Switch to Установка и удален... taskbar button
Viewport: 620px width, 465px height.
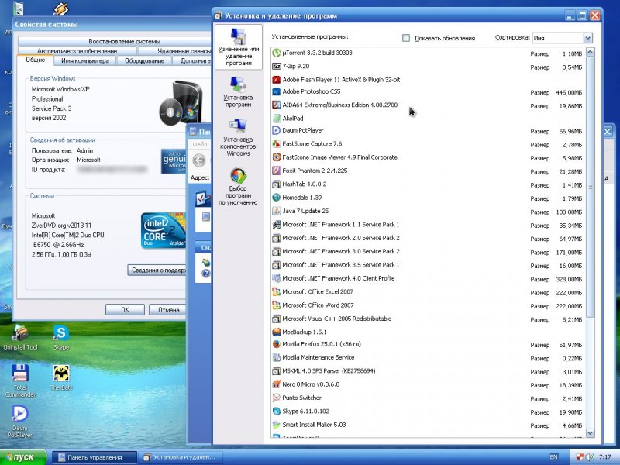(x=181, y=457)
